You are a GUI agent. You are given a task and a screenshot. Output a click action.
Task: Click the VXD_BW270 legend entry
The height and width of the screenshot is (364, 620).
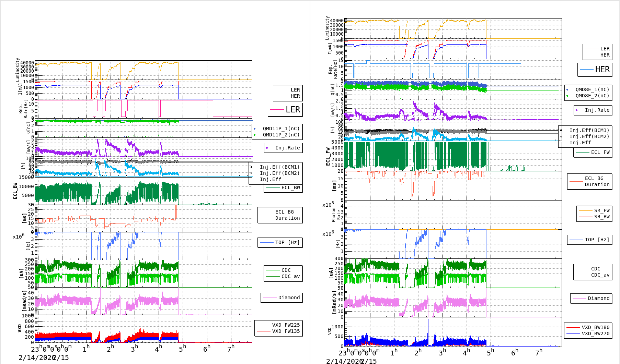pos(595,333)
